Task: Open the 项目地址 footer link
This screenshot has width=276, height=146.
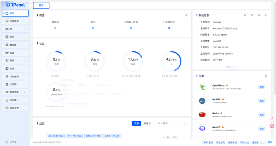Action: pyautogui.click(x=244, y=142)
